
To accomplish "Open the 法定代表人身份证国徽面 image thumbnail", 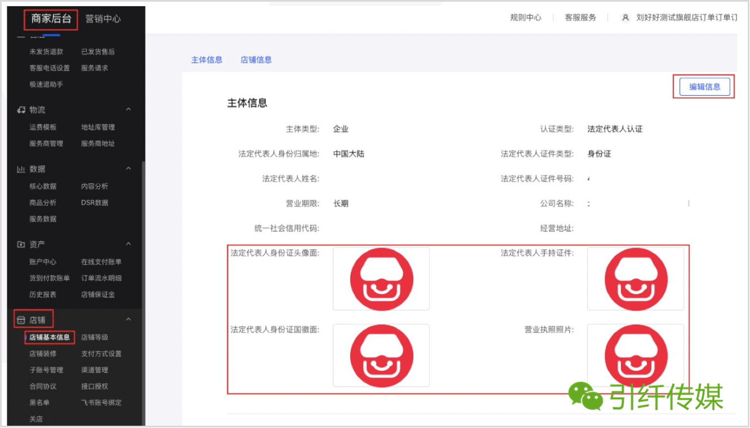I will click(x=381, y=355).
